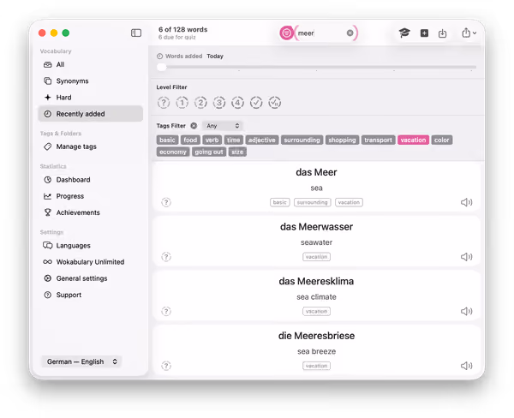Click the import download icon in toolbar

tap(442, 33)
